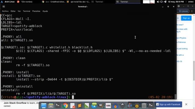The width and height of the screenshot is (195, 109).
Task: Click the 'TARGET=spotify-adblock' line
Action: coord(22,26)
